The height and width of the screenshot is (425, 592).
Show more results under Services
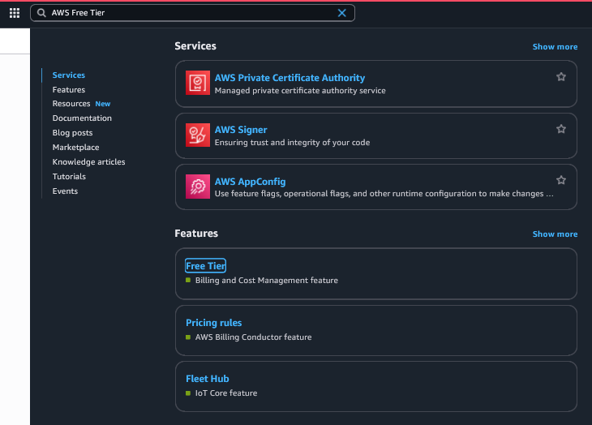555,47
